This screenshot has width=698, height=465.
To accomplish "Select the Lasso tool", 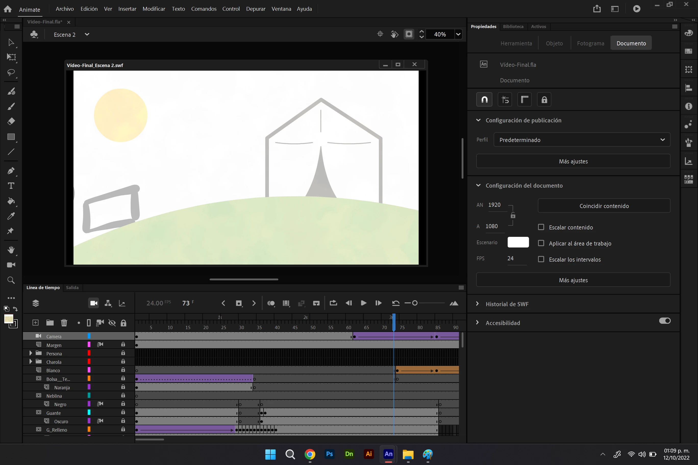I will point(11,73).
